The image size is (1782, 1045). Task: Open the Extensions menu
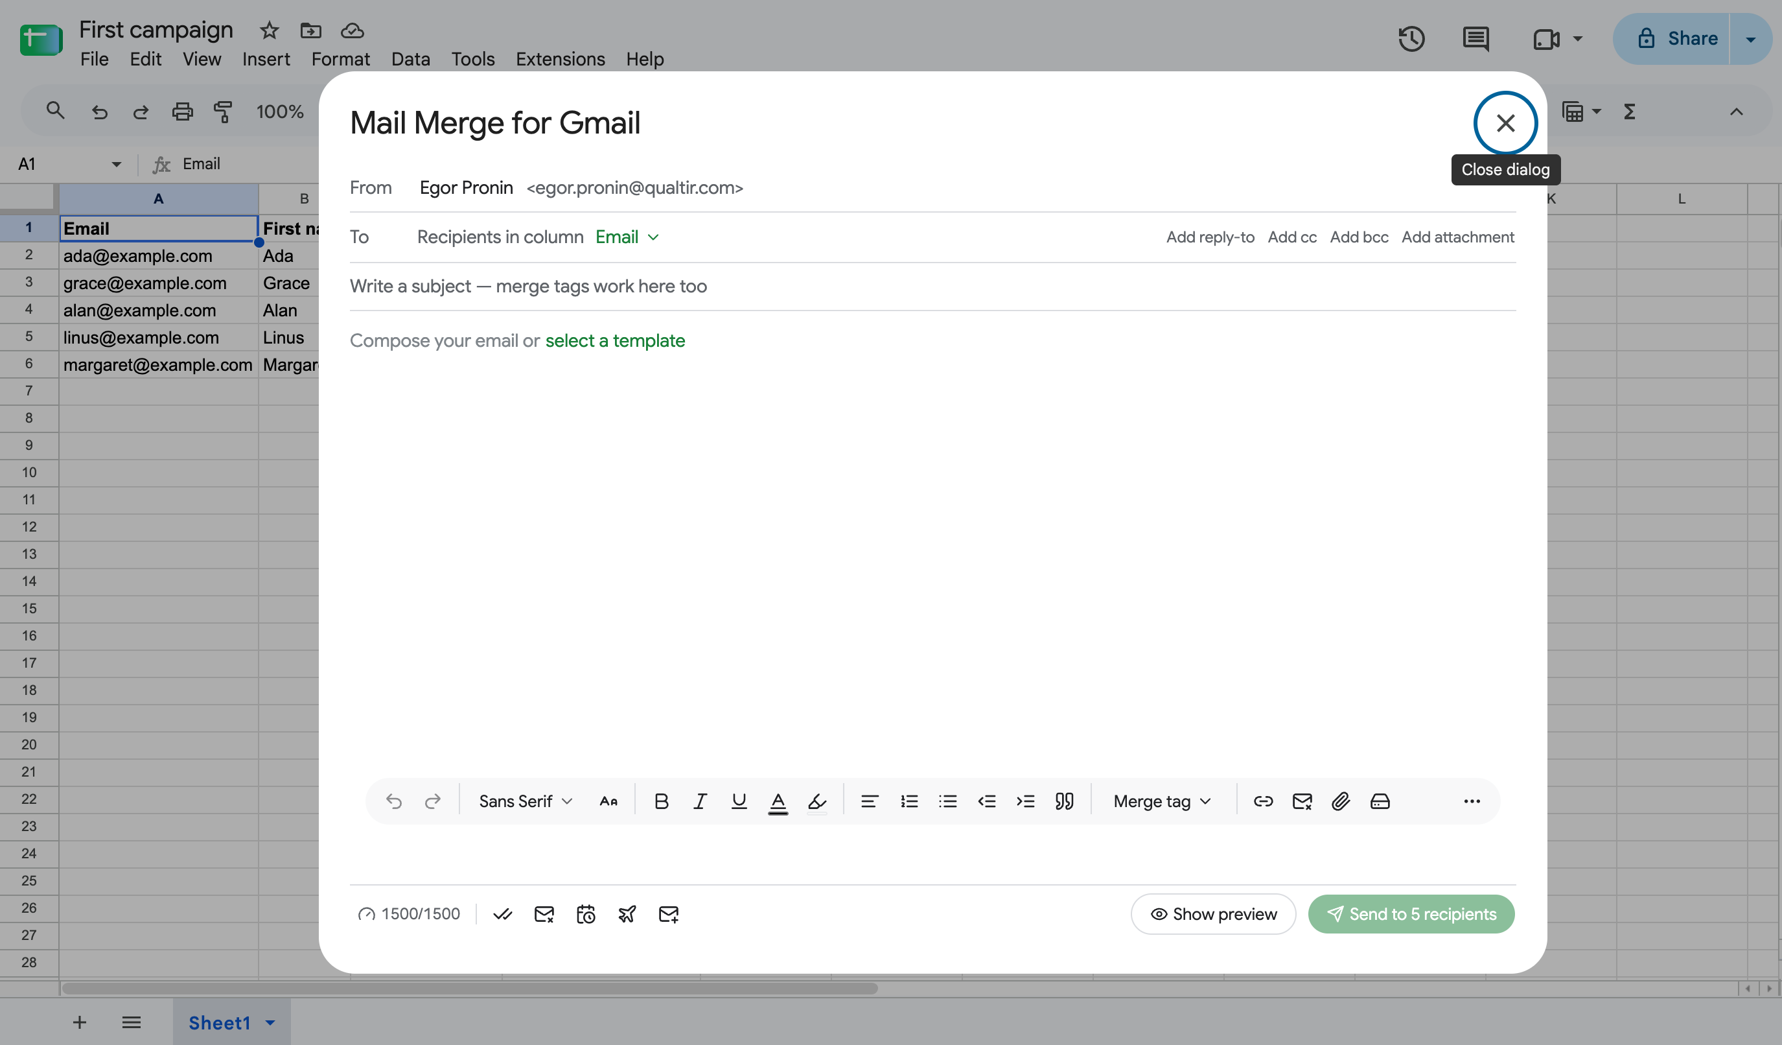pyautogui.click(x=560, y=59)
